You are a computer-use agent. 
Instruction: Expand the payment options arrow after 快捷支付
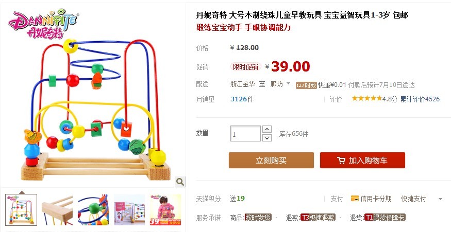(x=440, y=199)
